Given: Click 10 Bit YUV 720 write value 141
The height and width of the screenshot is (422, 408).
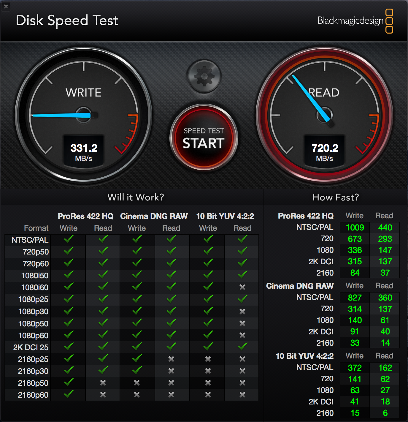Looking at the screenshot, I should coord(355,379).
